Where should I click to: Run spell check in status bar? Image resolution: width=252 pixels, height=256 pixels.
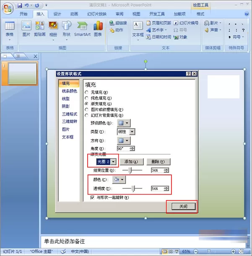point(63,252)
